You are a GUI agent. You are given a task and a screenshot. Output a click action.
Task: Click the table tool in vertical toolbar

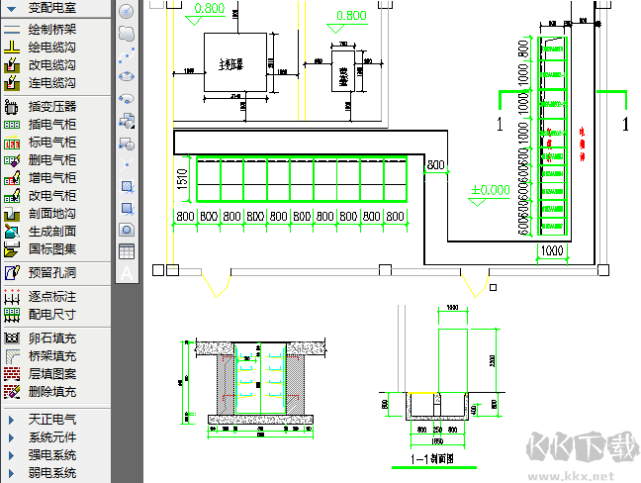[x=127, y=251]
